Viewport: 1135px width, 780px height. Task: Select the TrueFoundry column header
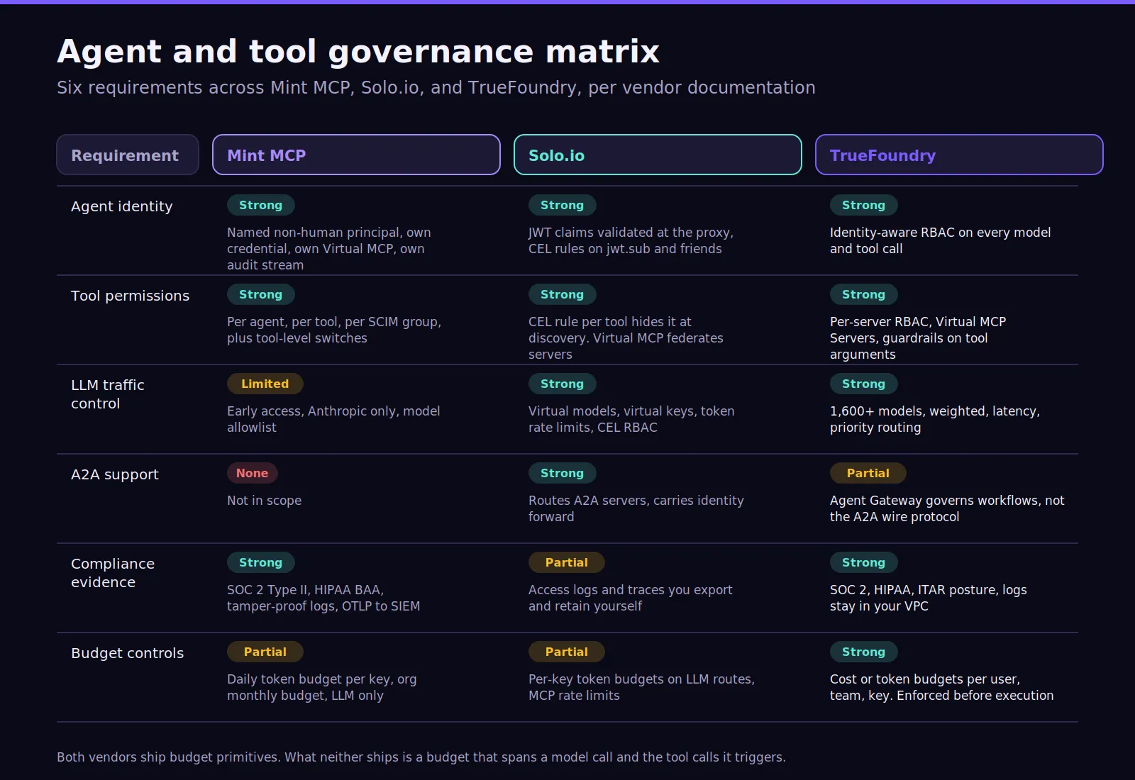pyautogui.click(x=959, y=155)
